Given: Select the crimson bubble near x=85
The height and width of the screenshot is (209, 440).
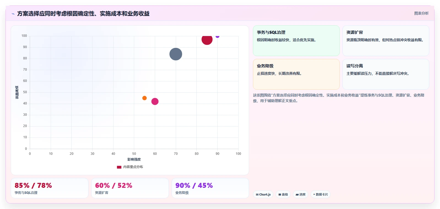Looking at the screenshot, I should pyautogui.click(x=207, y=39).
